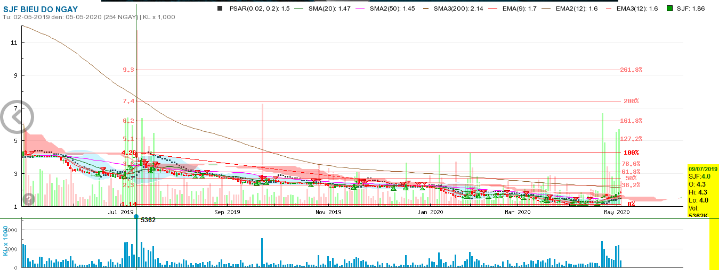
Task: Click the Nov 2019 date axis label
Action: (x=328, y=212)
